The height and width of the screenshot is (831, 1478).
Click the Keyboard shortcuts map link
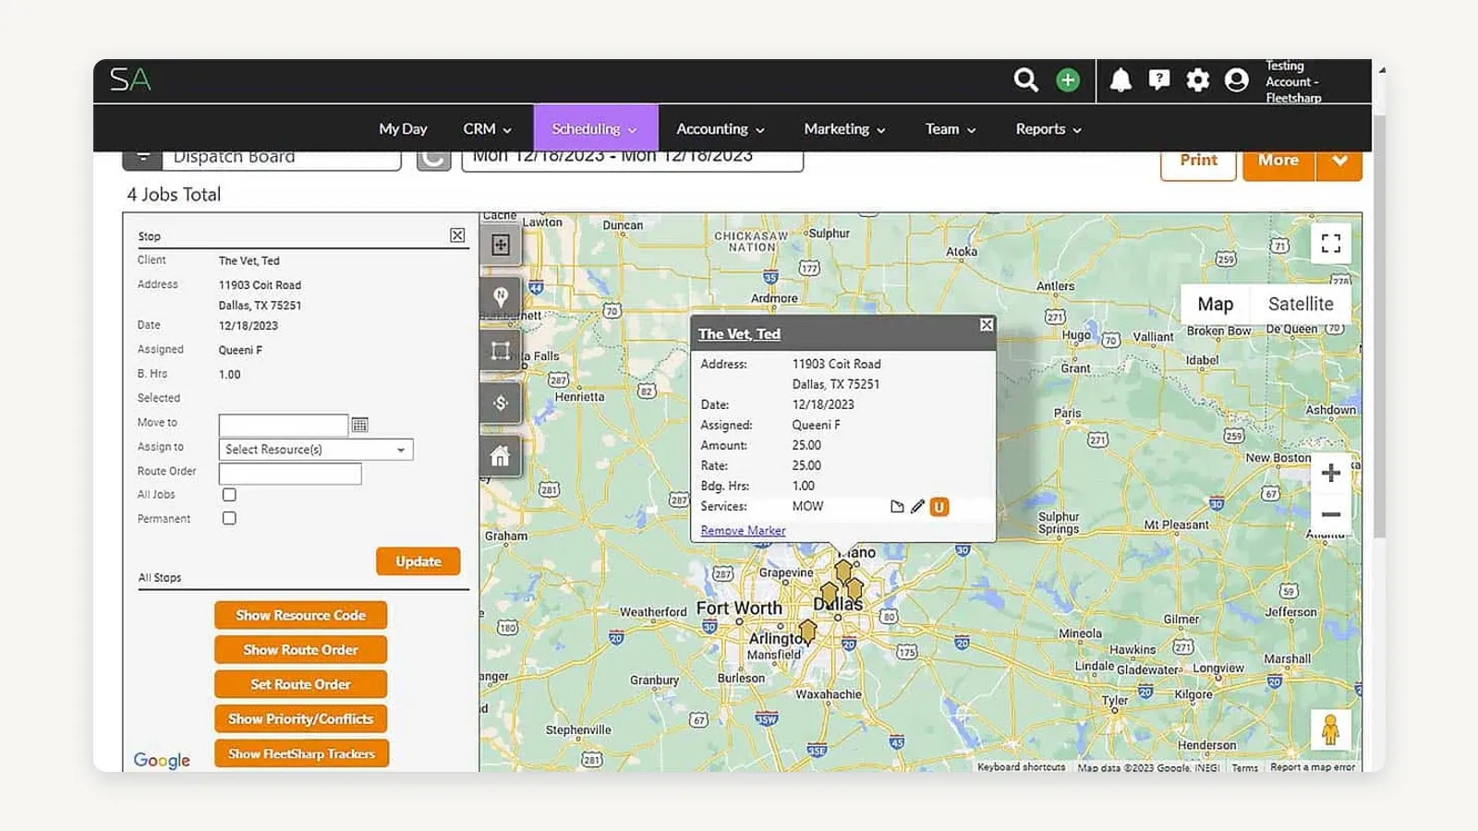coord(1021,767)
